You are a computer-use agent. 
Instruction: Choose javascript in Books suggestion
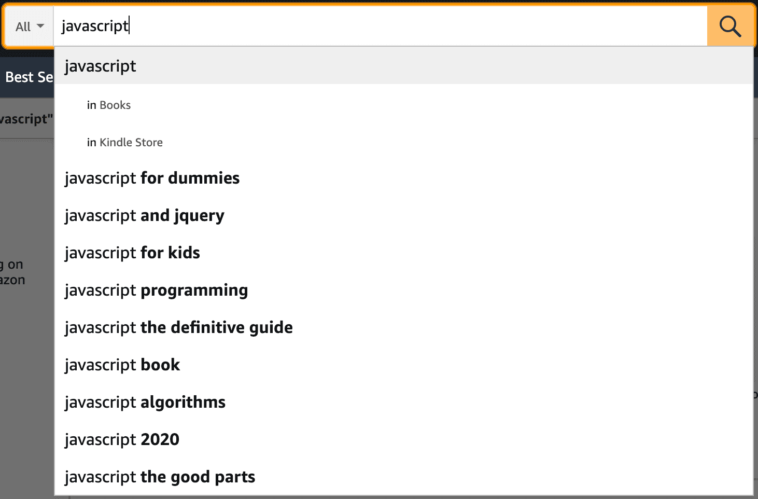404,105
